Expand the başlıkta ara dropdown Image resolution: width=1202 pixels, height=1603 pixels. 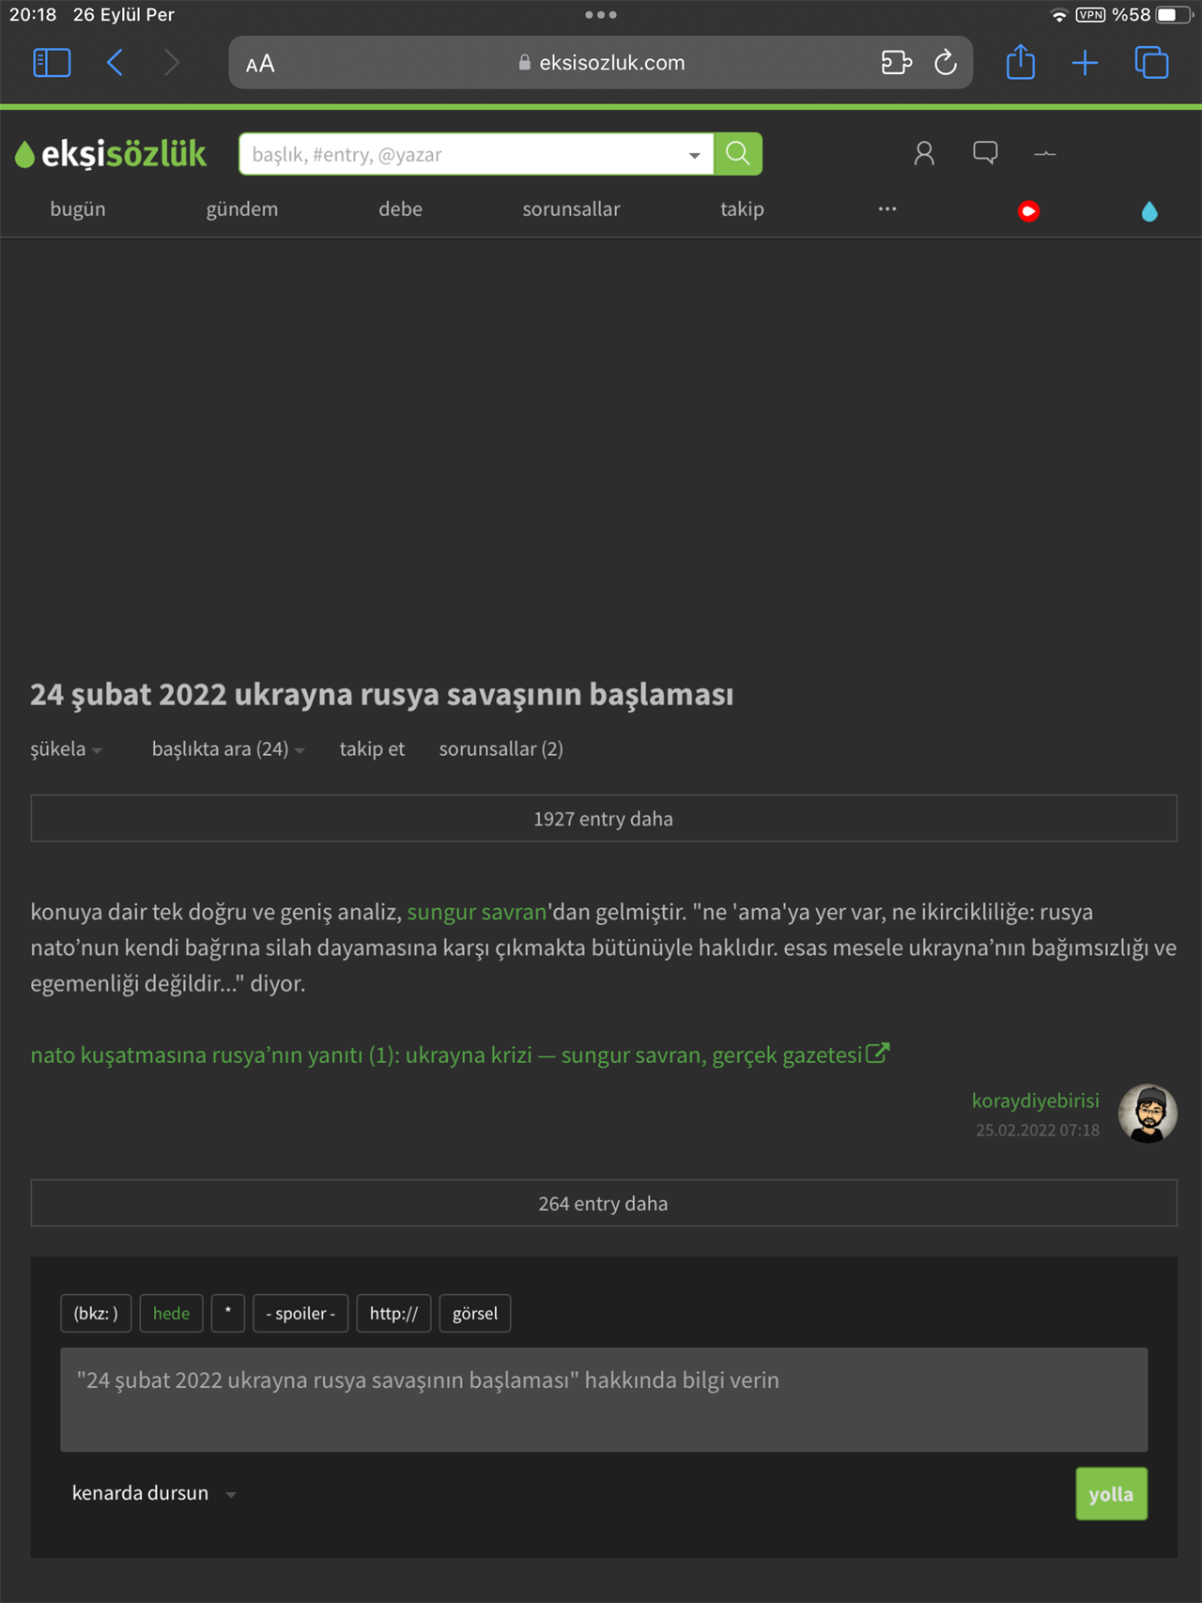(x=227, y=749)
